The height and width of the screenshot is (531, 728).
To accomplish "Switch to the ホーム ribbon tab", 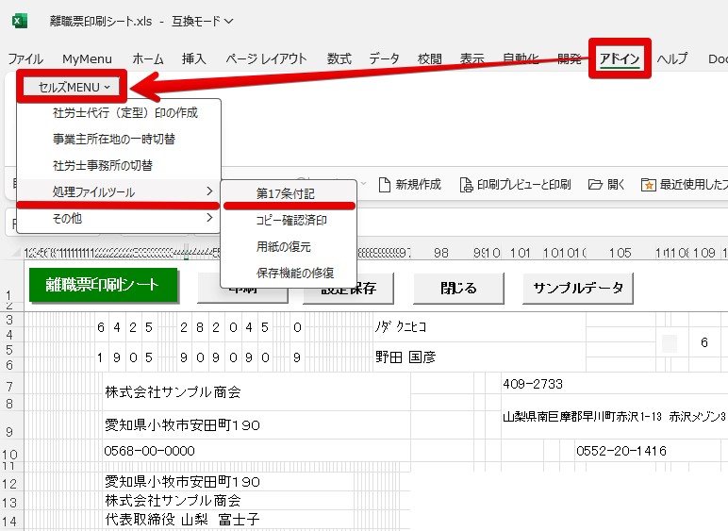I will tap(148, 59).
